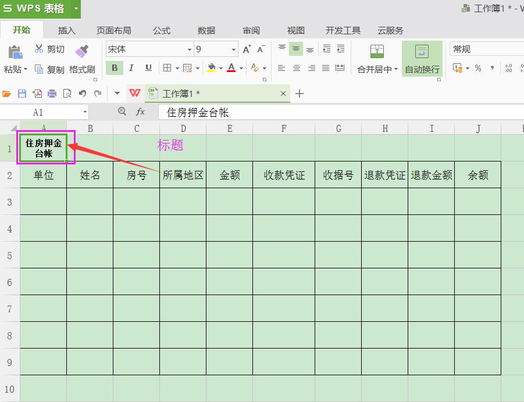The image size is (524, 402).
Task: Toggle bold formatting
Action: click(114, 68)
